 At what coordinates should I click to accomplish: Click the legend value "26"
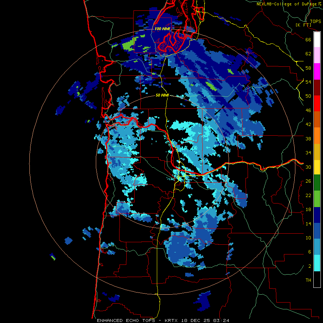308,181
